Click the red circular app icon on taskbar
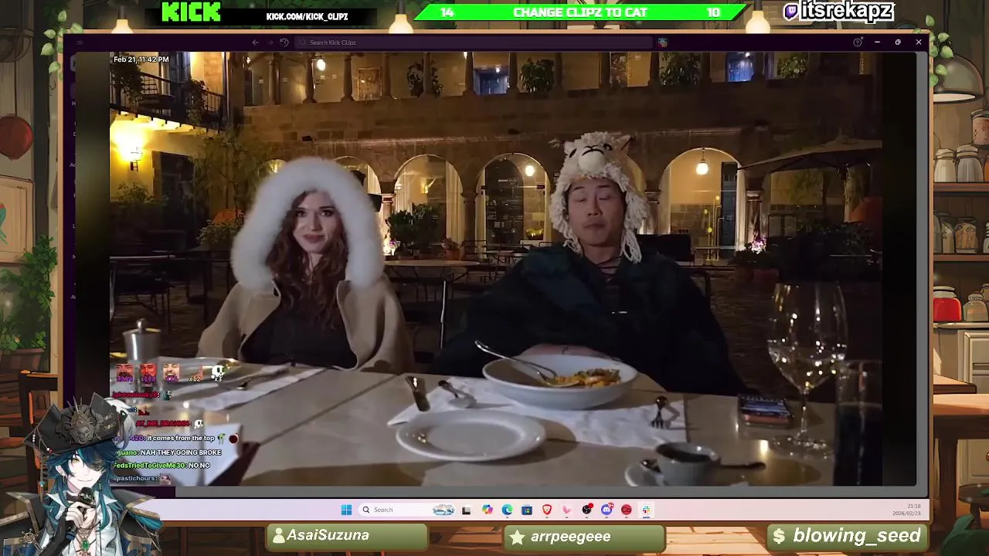This screenshot has height=556, width=989. (x=627, y=510)
